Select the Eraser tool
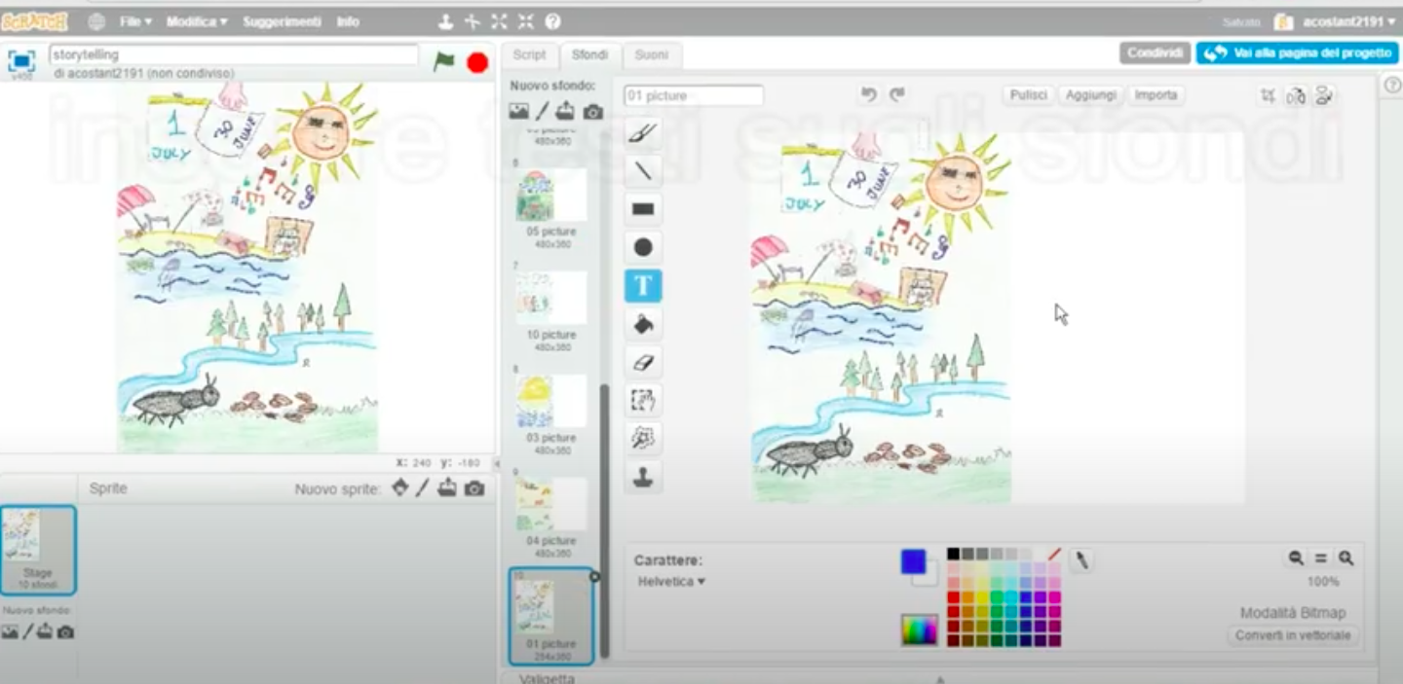The height and width of the screenshot is (684, 1403). tap(643, 363)
